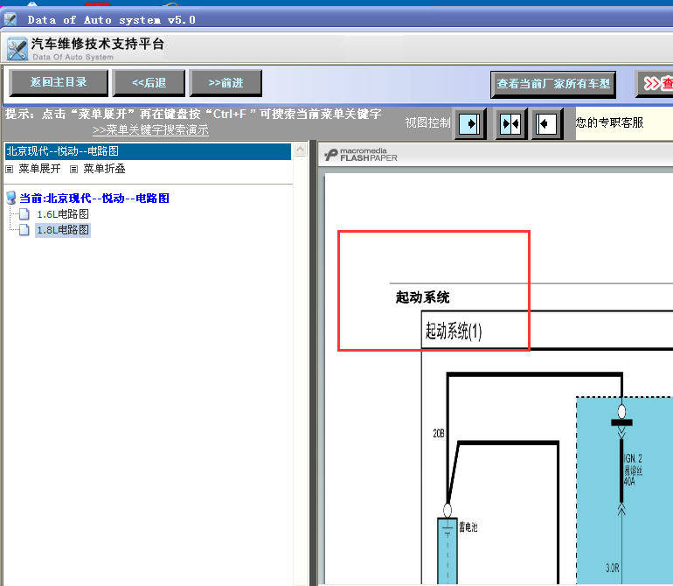Click the document icon beside 1.6L电路图

(24, 214)
